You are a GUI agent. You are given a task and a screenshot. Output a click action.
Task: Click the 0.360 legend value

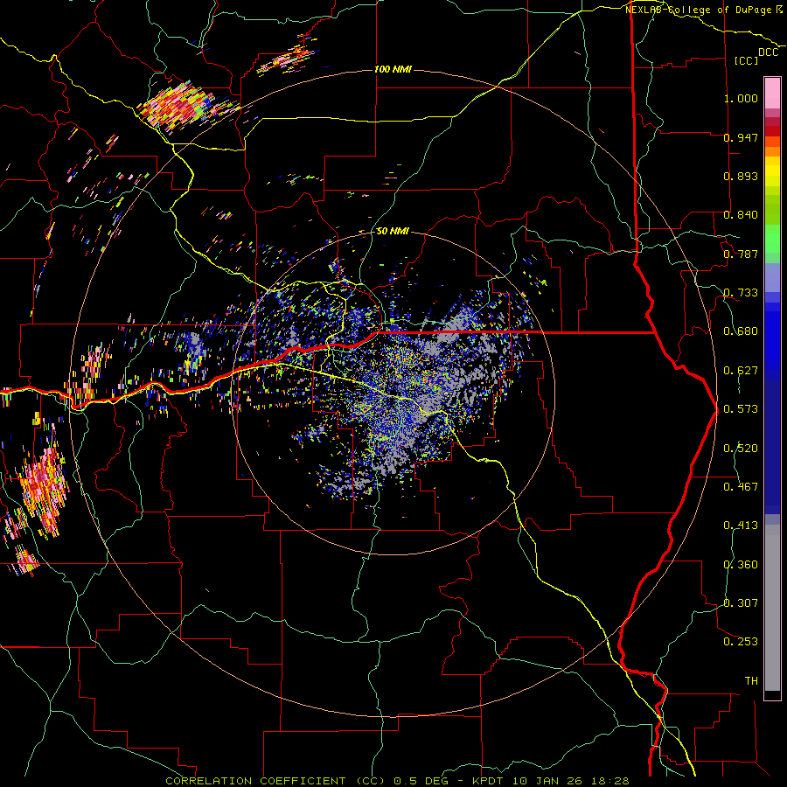click(x=741, y=565)
